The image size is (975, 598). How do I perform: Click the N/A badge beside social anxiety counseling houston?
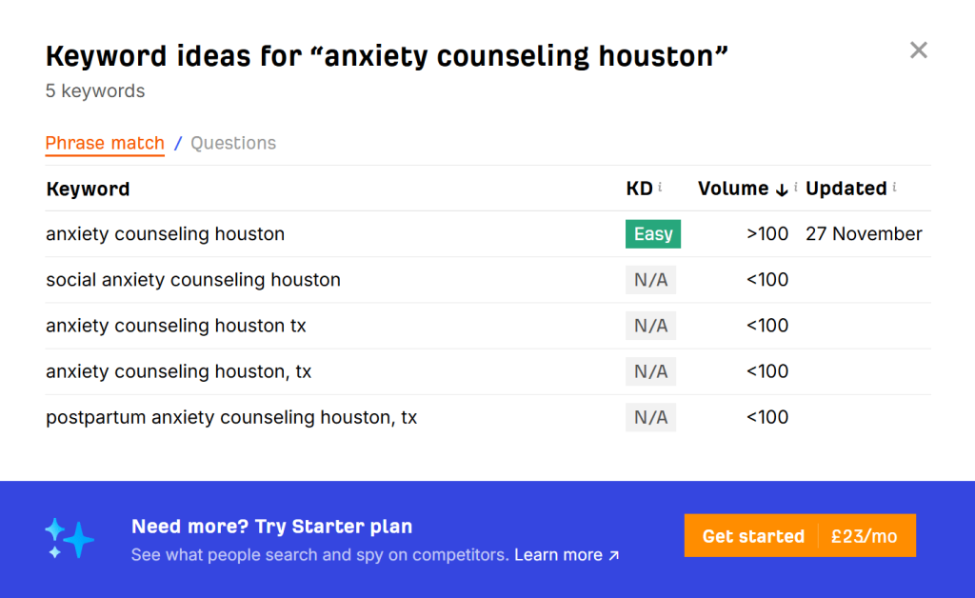click(650, 279)
